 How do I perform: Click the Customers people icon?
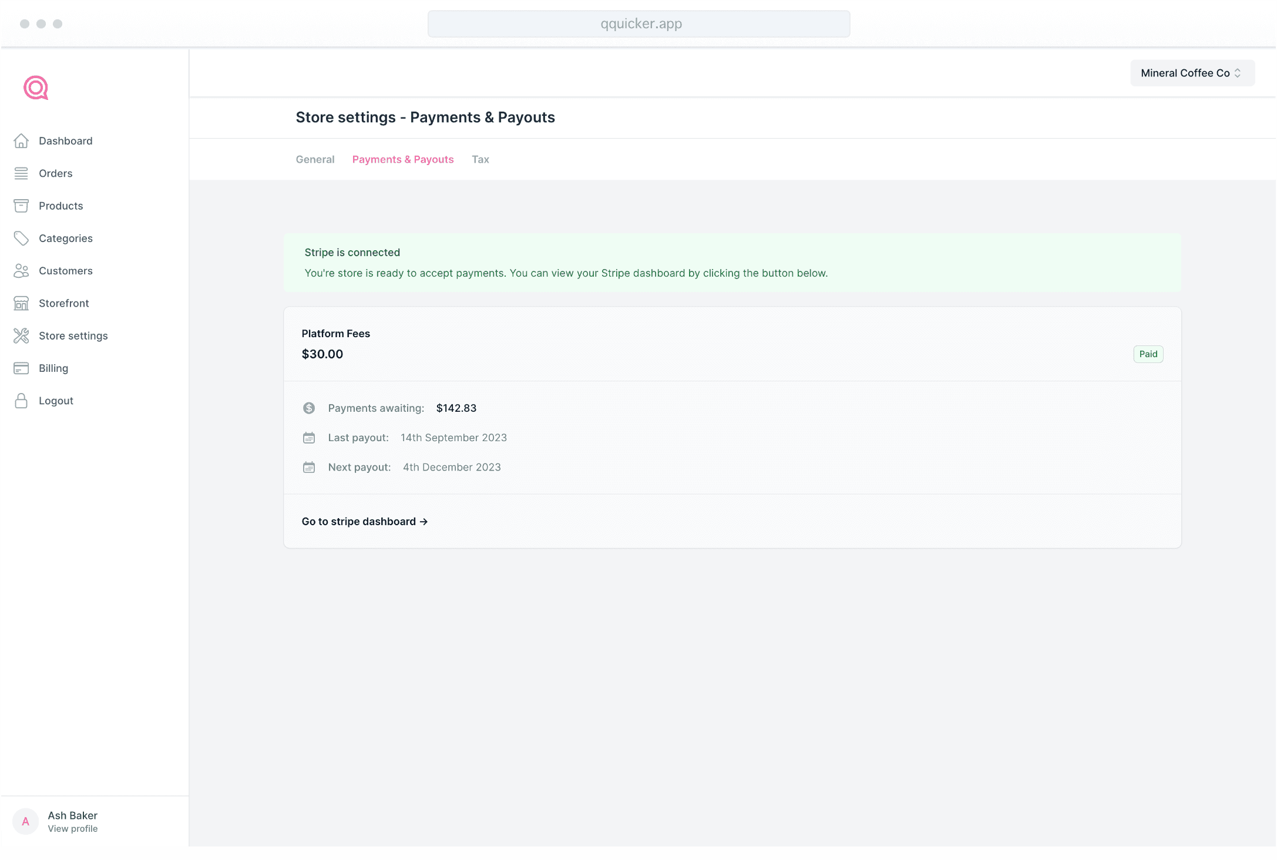[x=21, y=271]
